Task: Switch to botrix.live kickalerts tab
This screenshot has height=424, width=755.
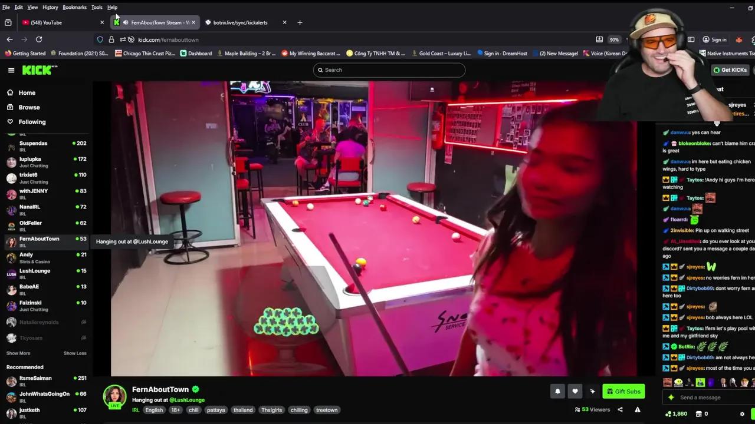Action: point(245,22)
